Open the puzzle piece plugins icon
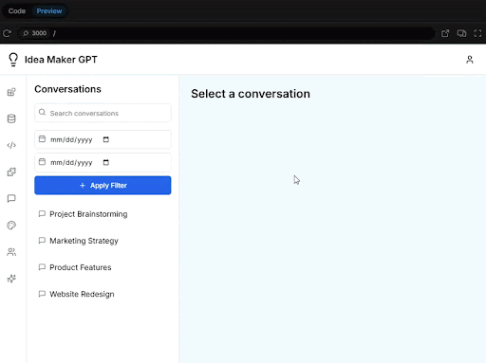 point(11,172)
